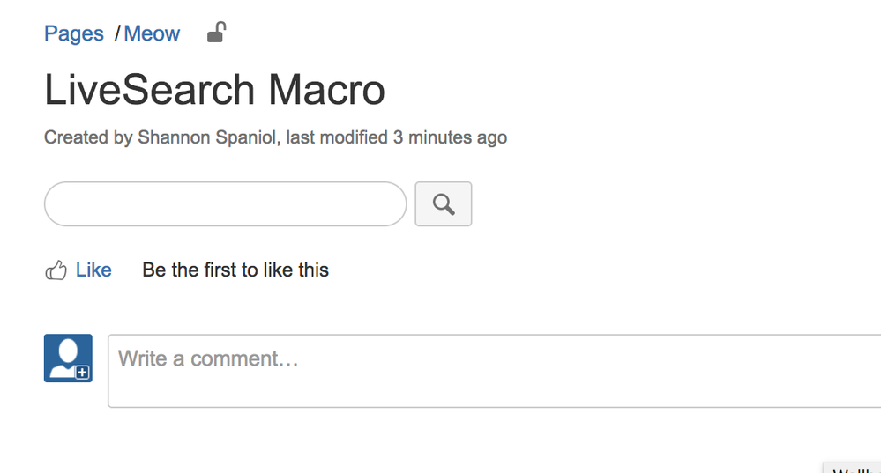Viewport: 881px width, 473px height.
Task: Focus the LiveSearch text field
Action: [225, 203]
